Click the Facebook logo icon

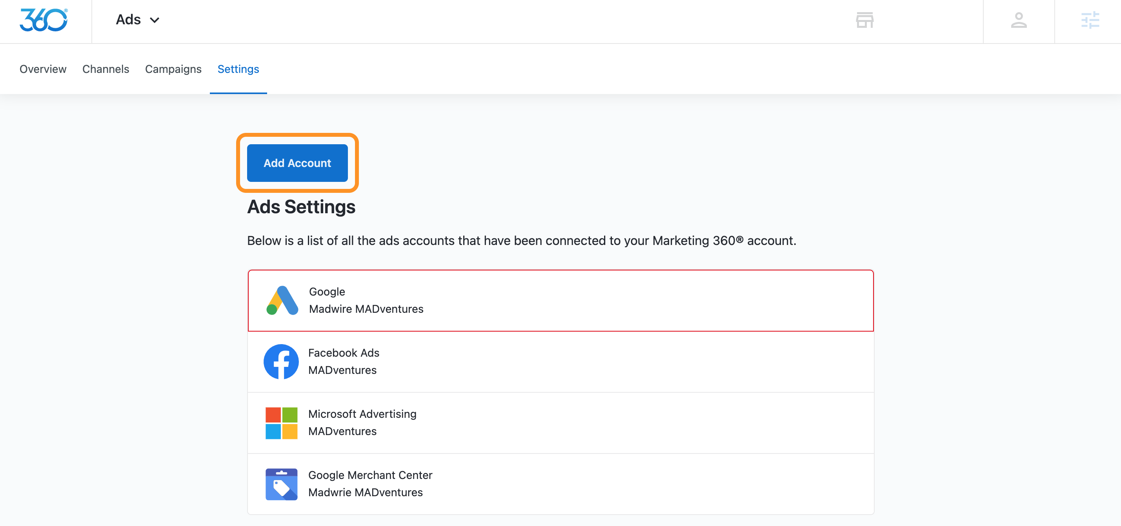(x=281, y=362)
